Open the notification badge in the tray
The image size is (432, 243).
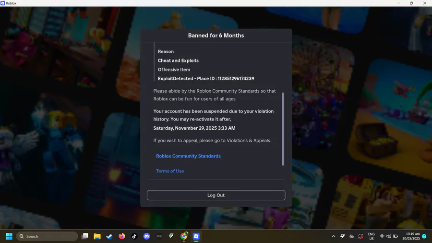pos(424,236)
